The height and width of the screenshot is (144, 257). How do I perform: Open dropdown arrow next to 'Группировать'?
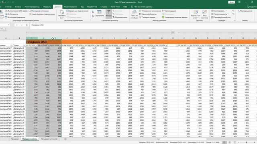coord(226,11)
